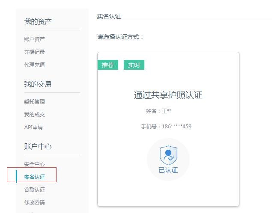The width and height of the screenshot is (272, 213).
Task: Click 修改密码 in the sidebar
Action: [35, 203]
